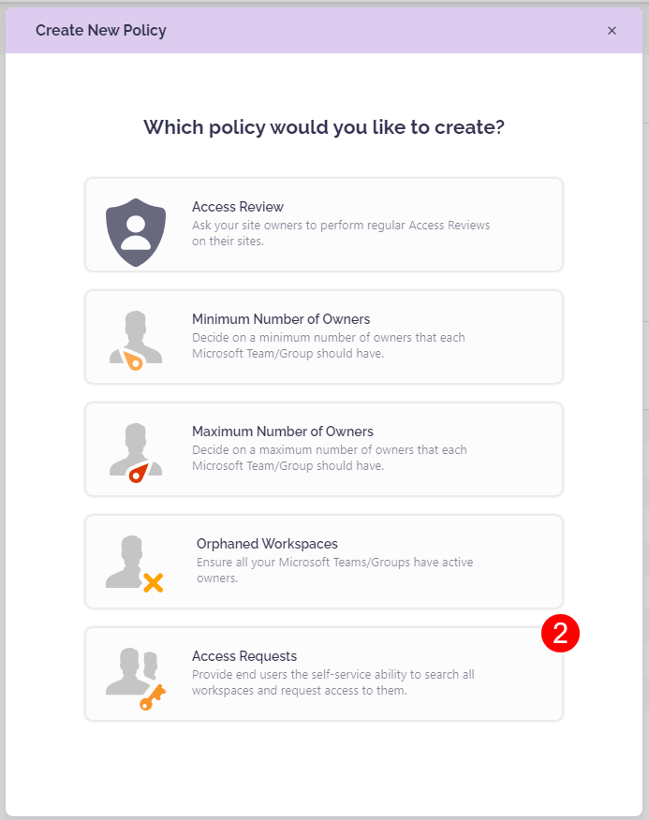Click the Orphaned Workspaces label text
The image size is (649, 820).
(267, 543)
